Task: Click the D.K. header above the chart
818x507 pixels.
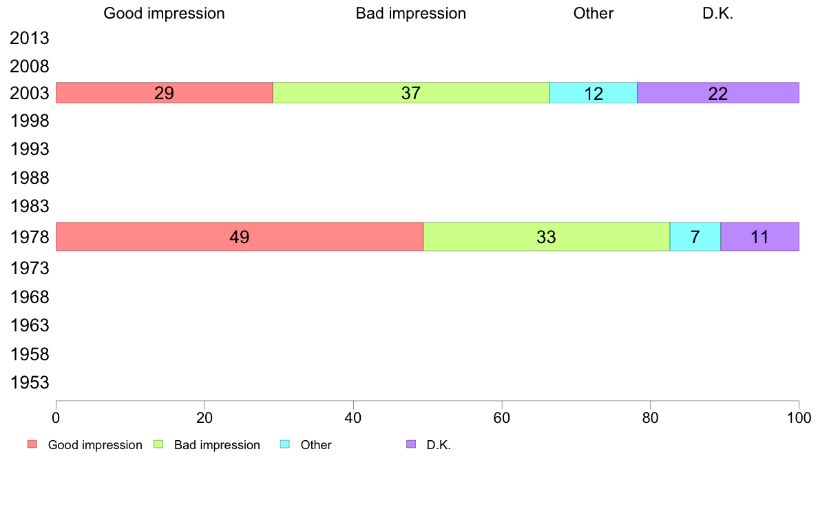Action: (x=717, y=13)
